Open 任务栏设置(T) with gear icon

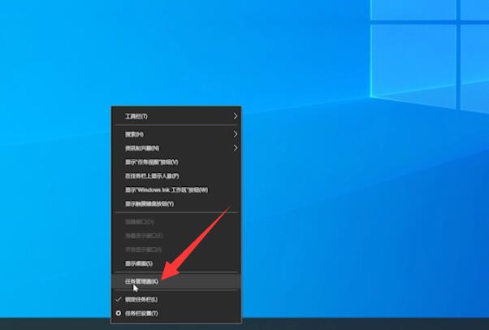tap(176, 313)
